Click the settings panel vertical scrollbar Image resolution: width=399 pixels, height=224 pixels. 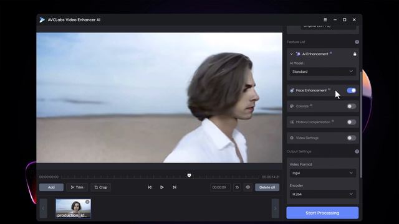tap(360, 124)
